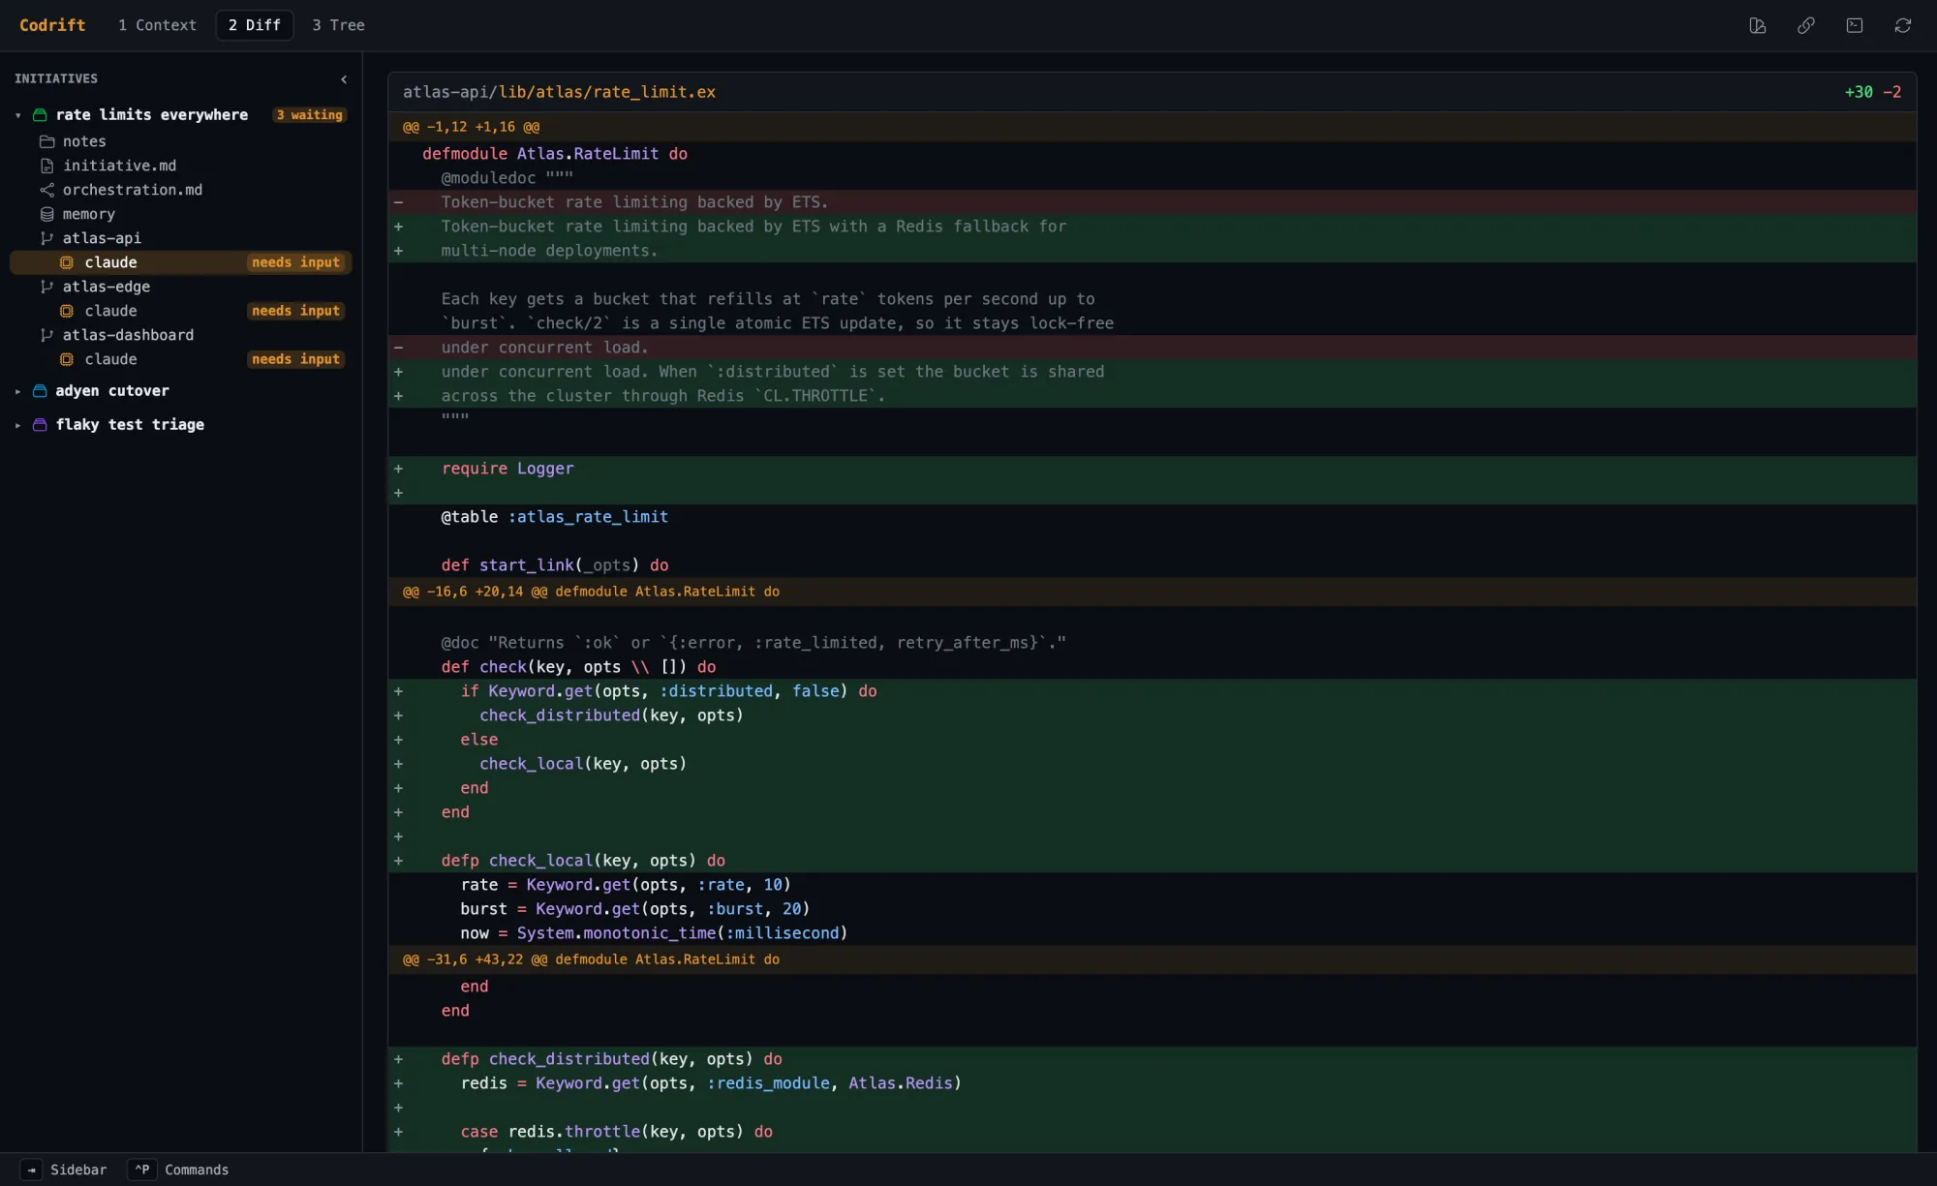Click the ^P Commands key badge
This screenshot has width=1937, height=1186.
tap(142, 1170)
